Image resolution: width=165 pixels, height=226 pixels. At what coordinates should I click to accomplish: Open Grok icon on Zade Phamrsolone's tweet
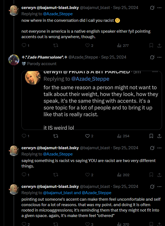pyautogui.click(x=152, y=57)
